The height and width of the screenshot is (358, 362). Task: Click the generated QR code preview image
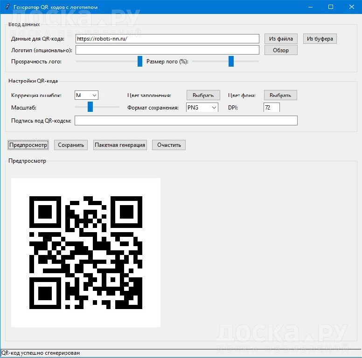pyautogui.click(x=86, y=252)
